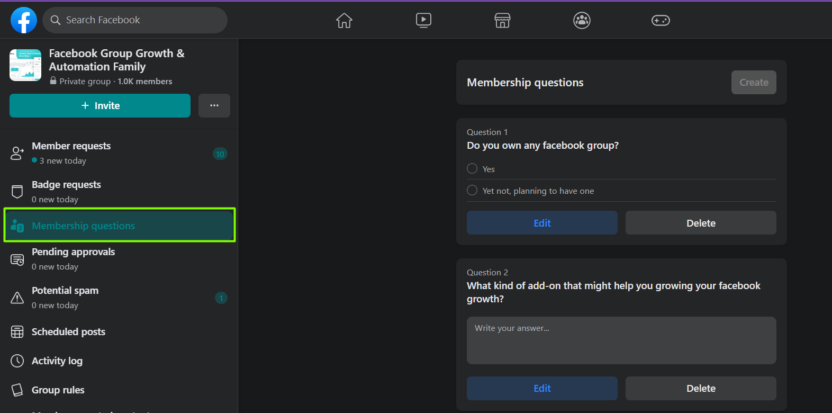Click the Invite button
Screen dimensions: 832x413
coord(100,105)
